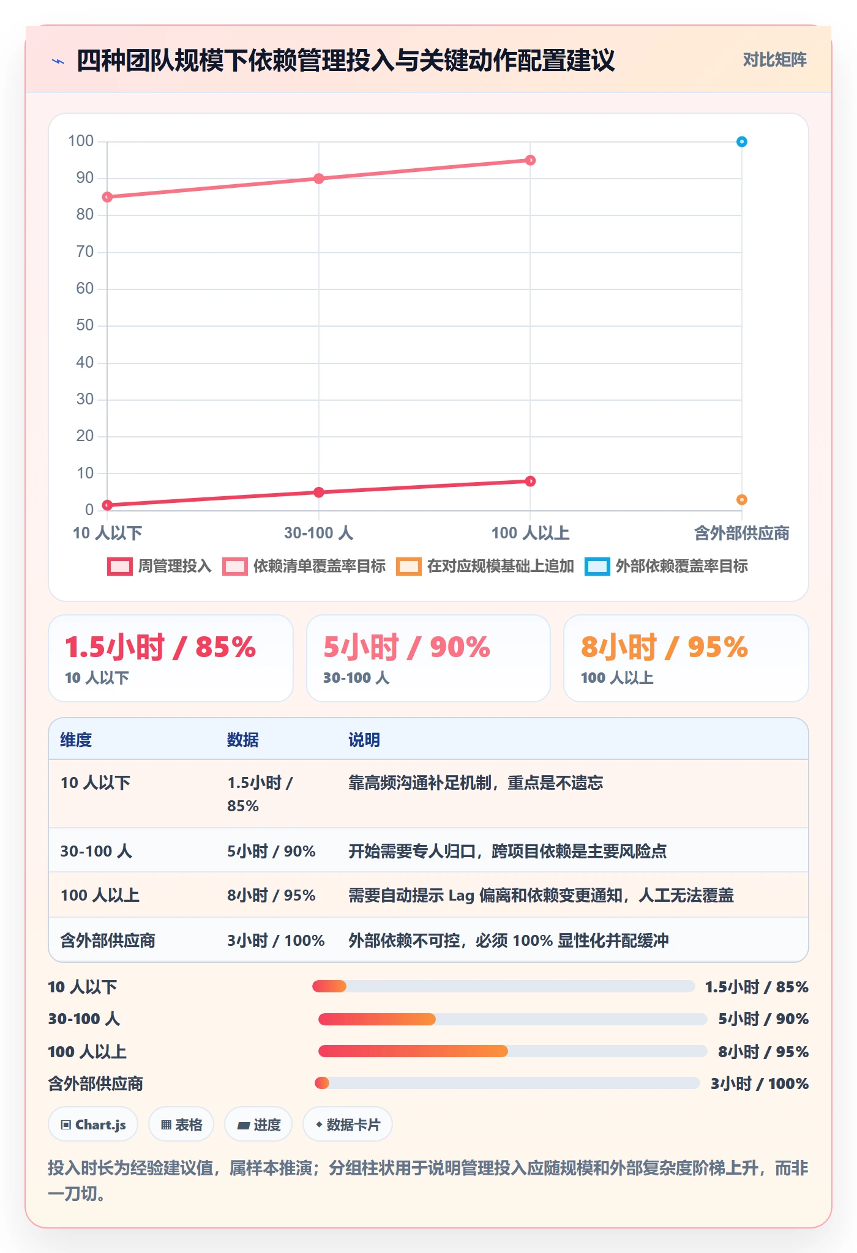Toggle the 周管理投入 legend series
Viewport: 857px width, 1253px height.
[x=159, y=566]
